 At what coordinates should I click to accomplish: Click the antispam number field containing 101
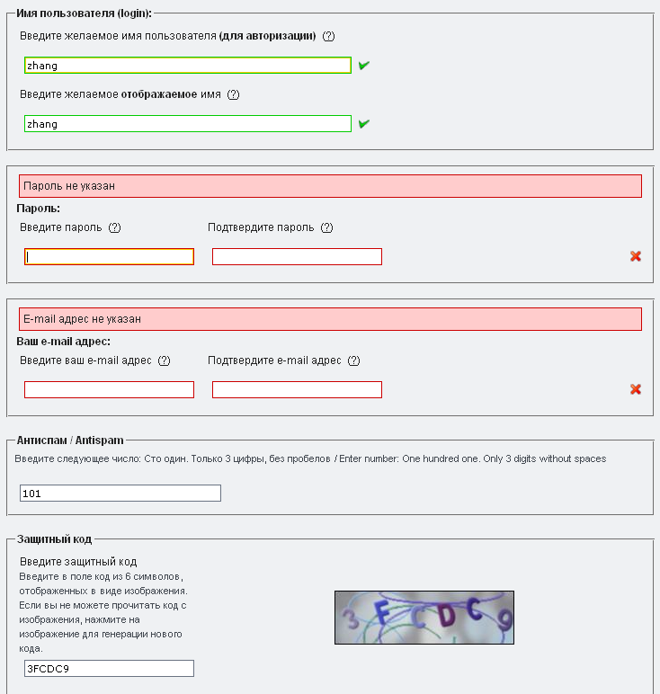pyautogui.click(x=120, y=494)
